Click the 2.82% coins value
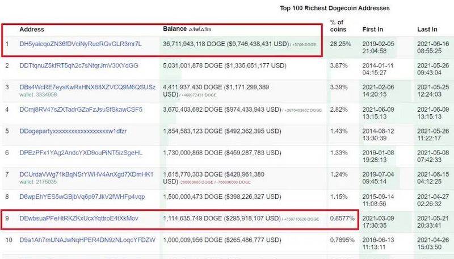 339,110
